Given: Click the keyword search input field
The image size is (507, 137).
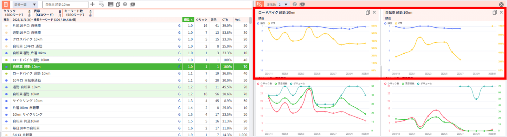Looking at the screenshot, I should (x=65, y=5).
